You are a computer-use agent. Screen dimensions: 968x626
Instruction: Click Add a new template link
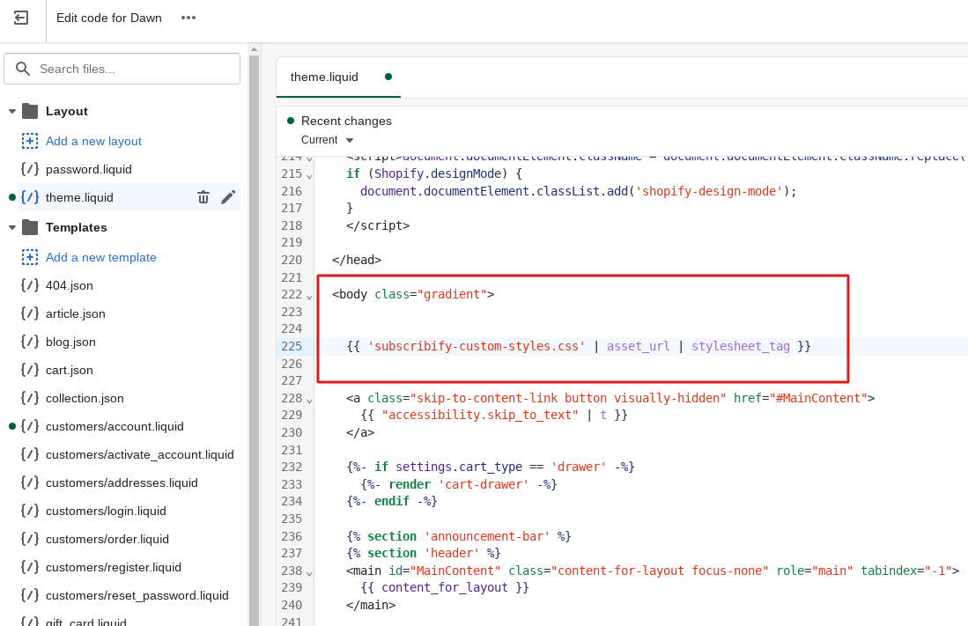101,257
